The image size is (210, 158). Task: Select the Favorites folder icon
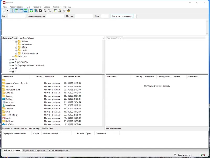[x=4, y=108]
